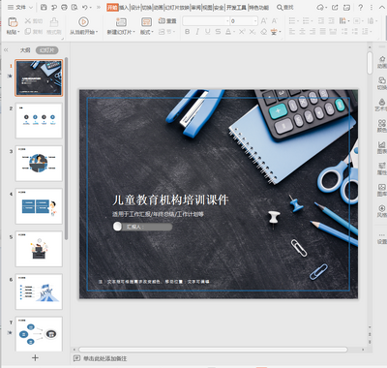Image resolution: width=387 pixels, height=368 pixels.
Task: Click the Decrease Font Size icon
Action: [275, 21]
